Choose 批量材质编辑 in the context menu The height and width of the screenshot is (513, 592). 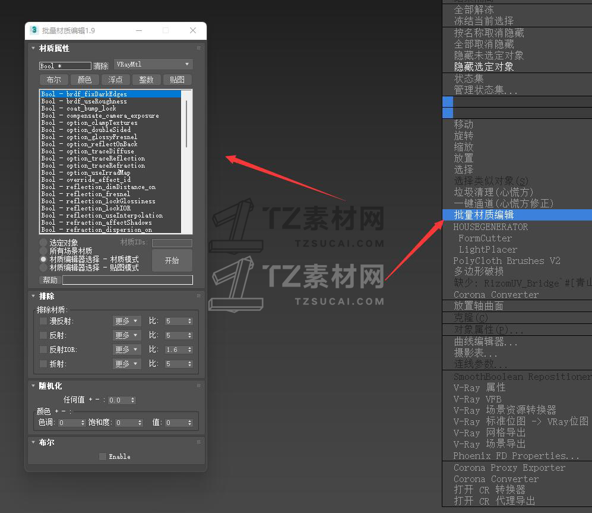click(517, 215)
